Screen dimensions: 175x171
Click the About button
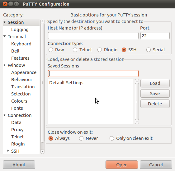point(19,165)
